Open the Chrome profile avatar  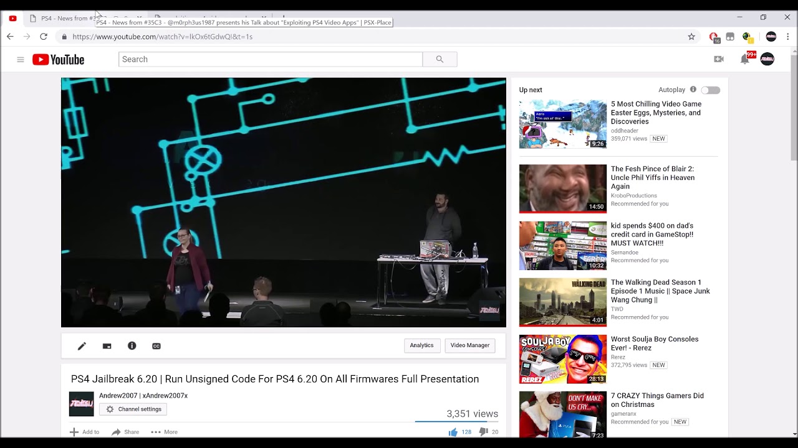[771, 37]
